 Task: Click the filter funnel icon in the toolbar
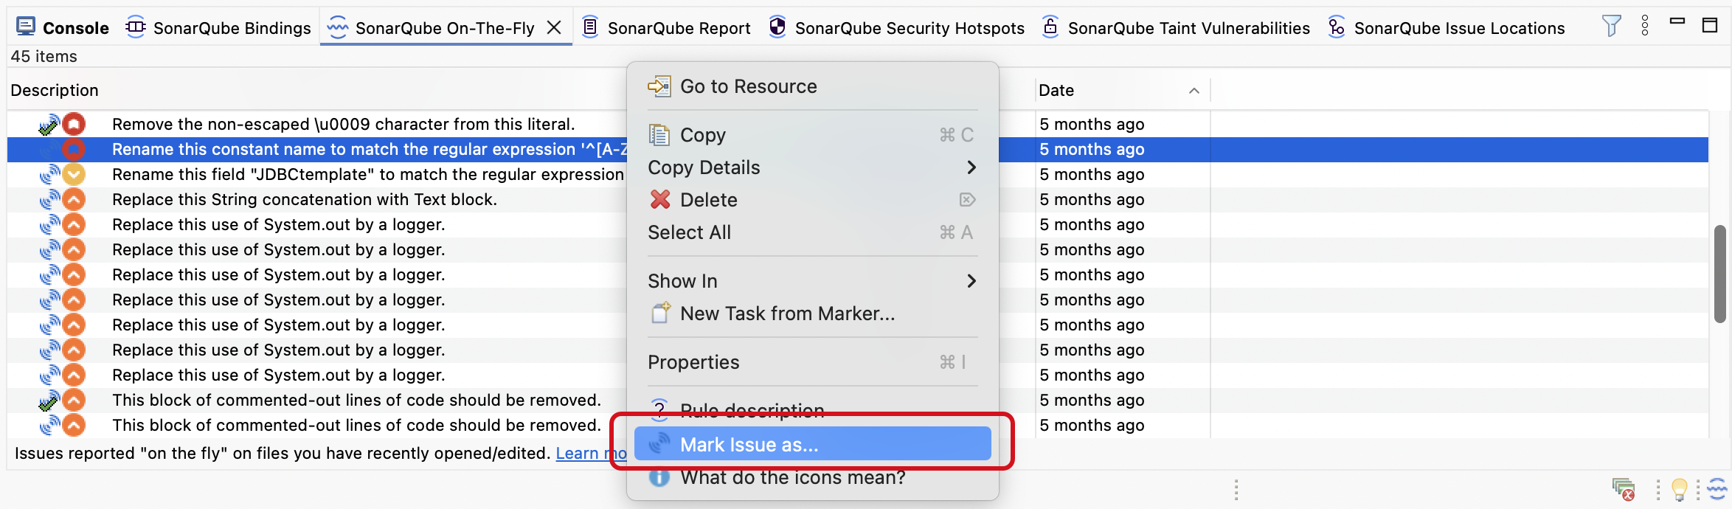pos(1612,24)
